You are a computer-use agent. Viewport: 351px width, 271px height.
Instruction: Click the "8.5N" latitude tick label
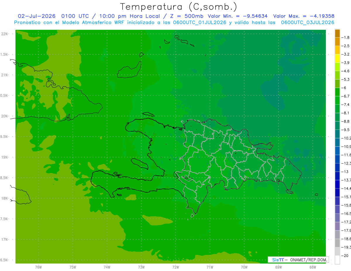4,178
